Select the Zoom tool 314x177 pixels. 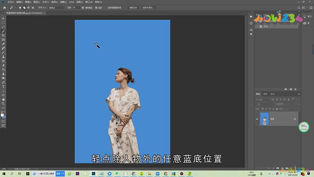tap(3, 103)
